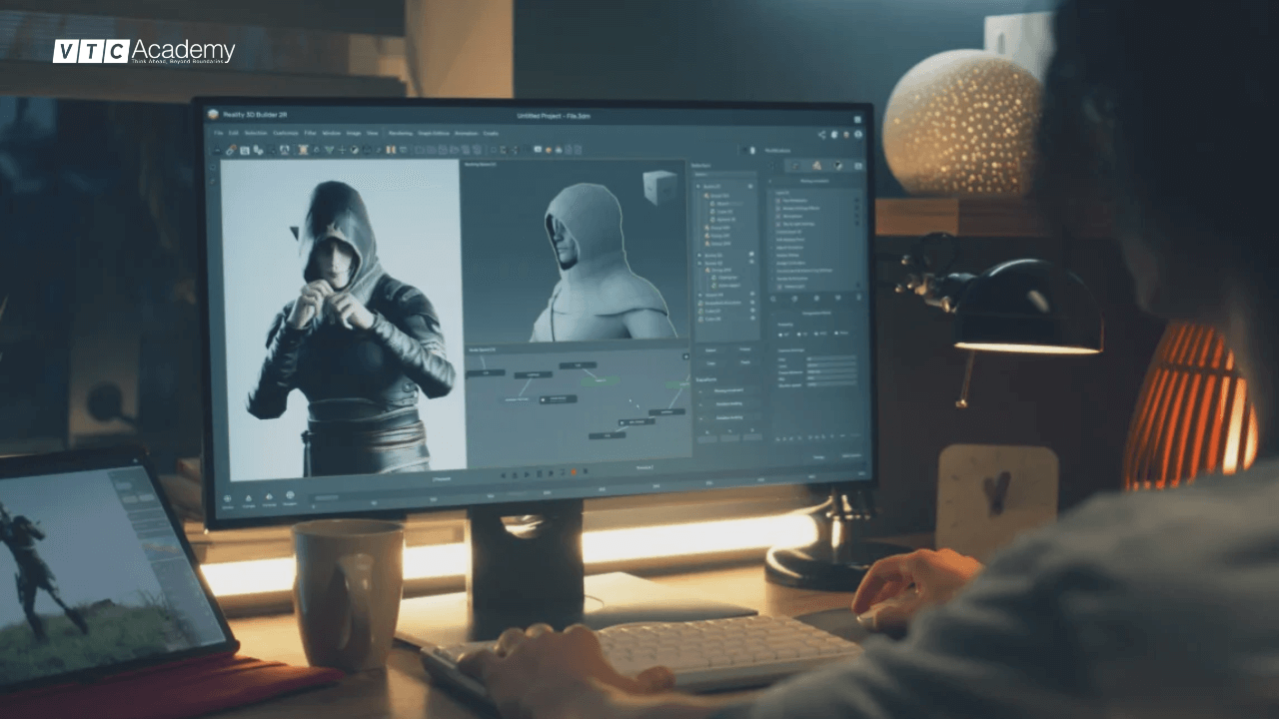Click the first round icon in the bottom-left corner
1279x719 pixels.
pyautogui.click(x=227, y=498)
